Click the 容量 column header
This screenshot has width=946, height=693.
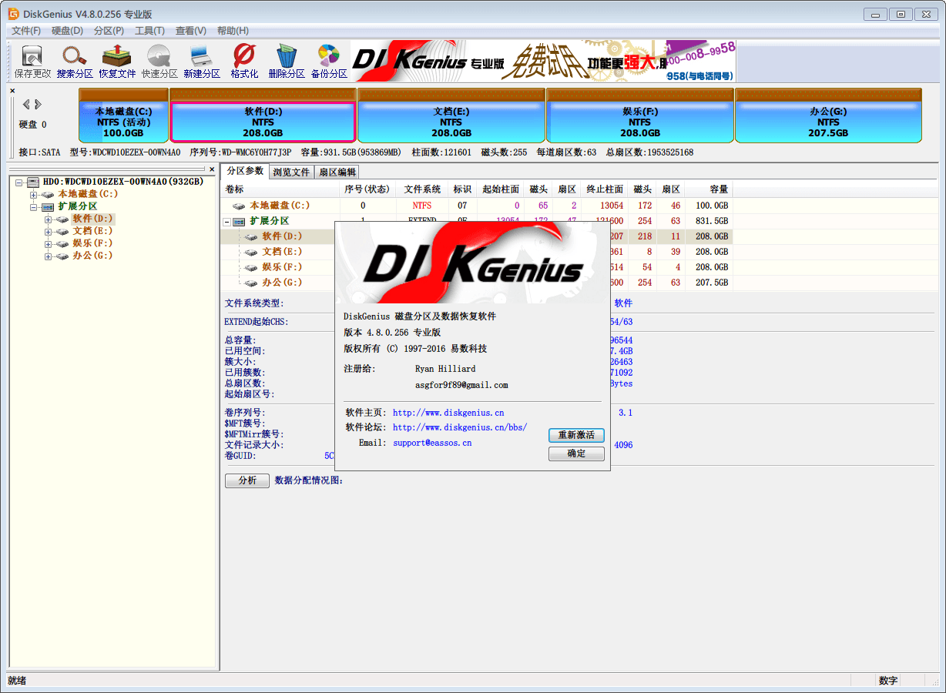(709, 189)
